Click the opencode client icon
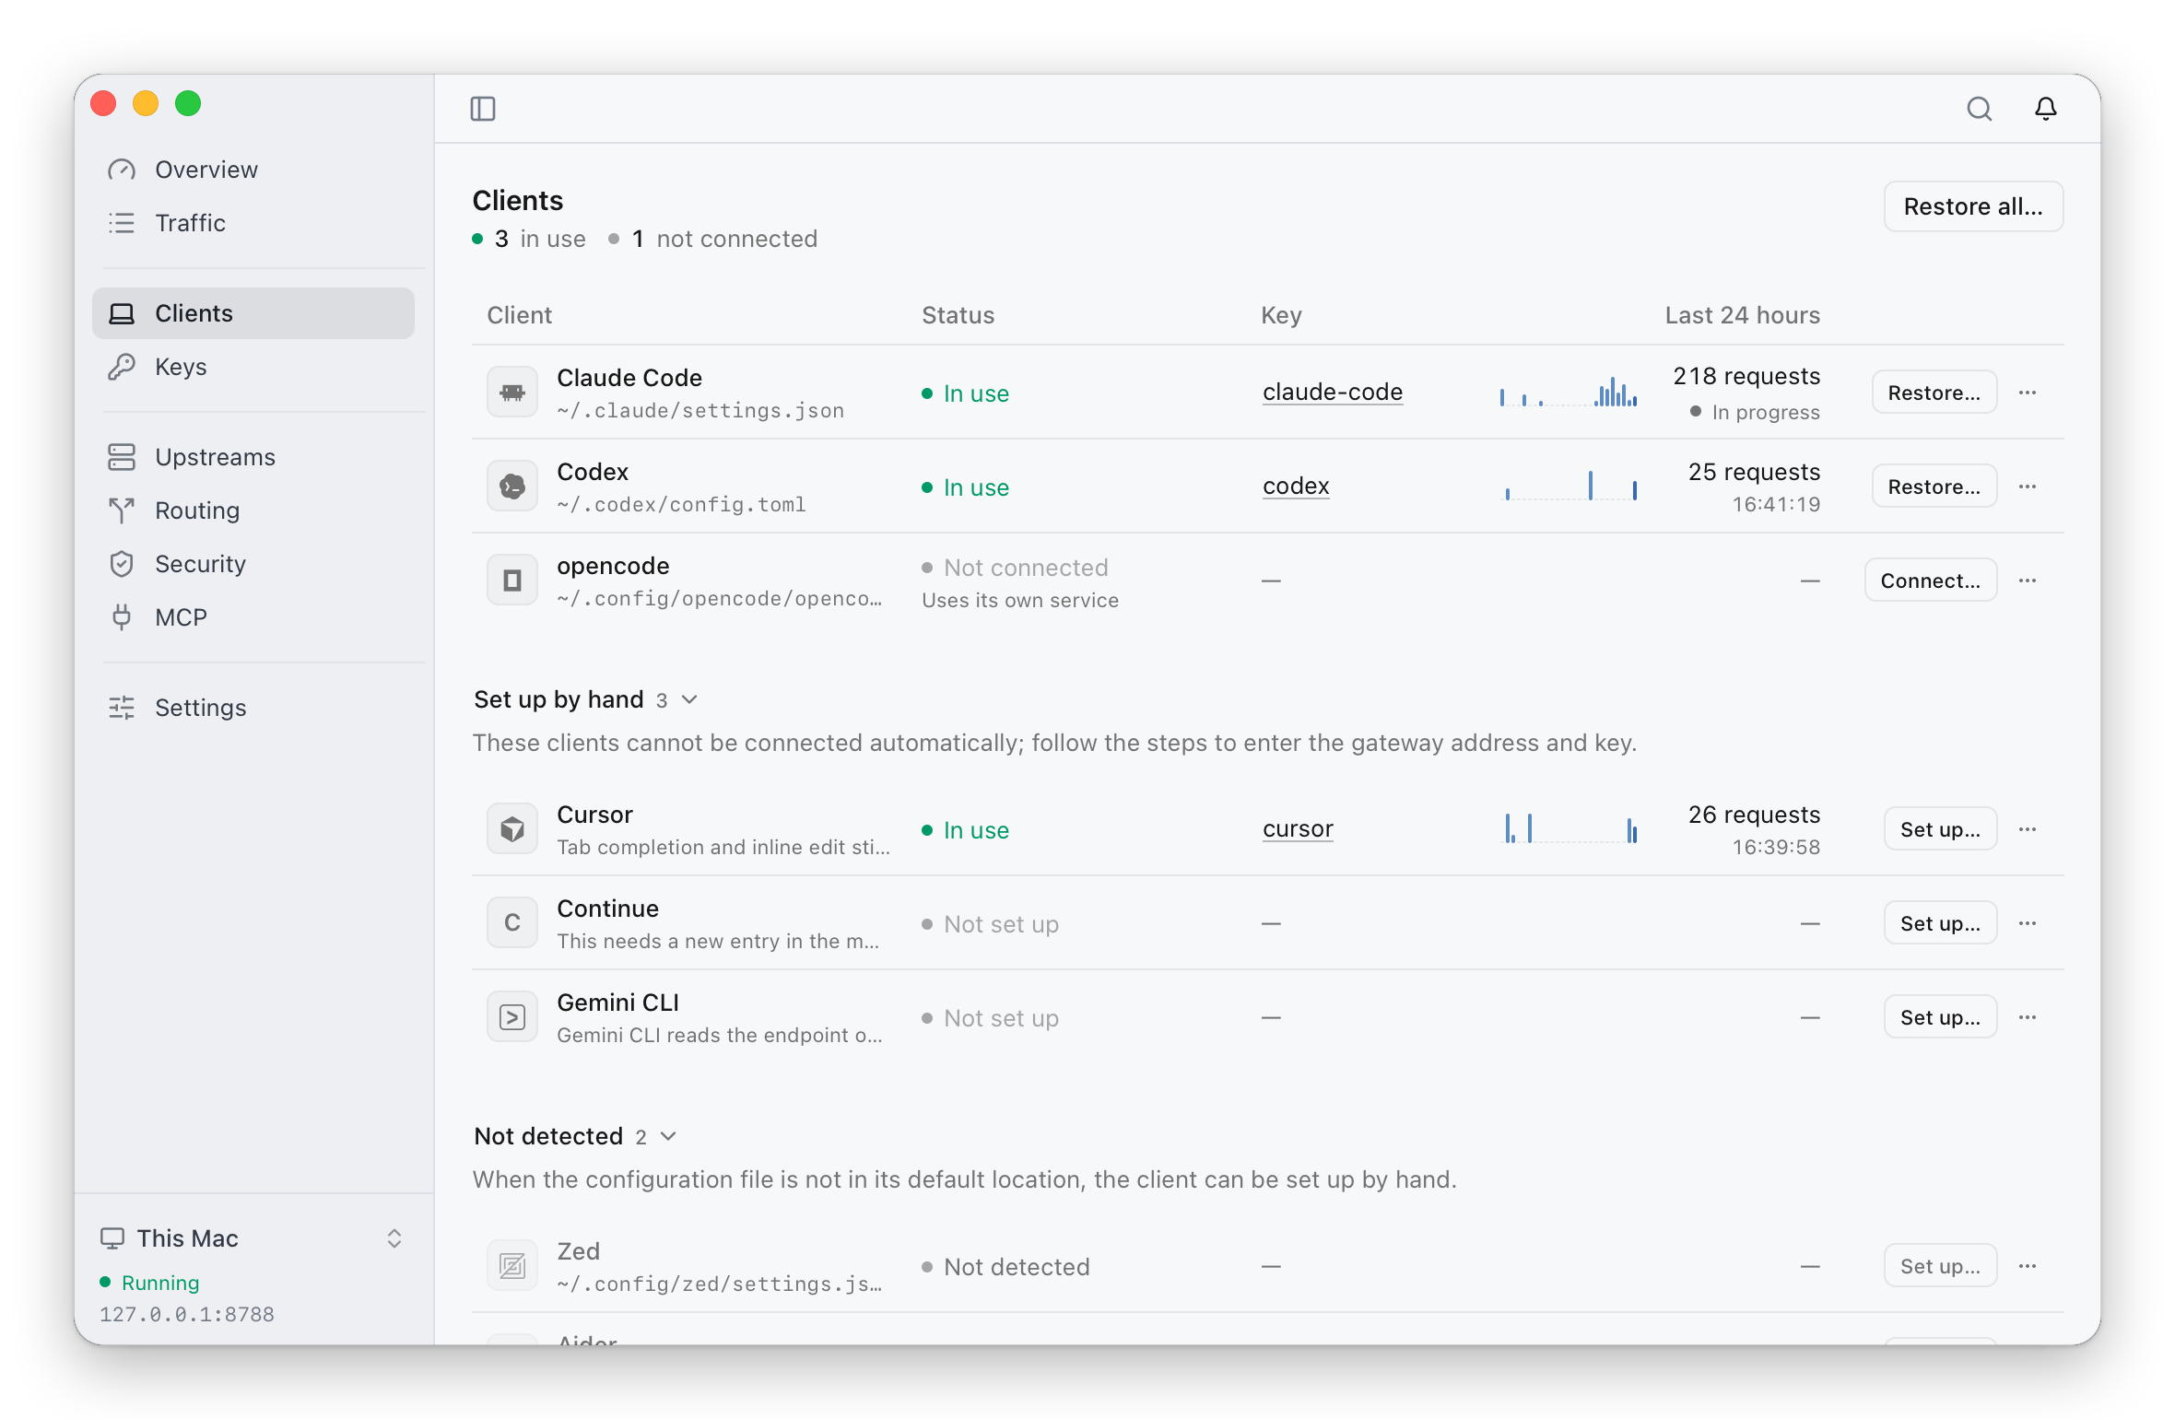The image size is (2175, 1419). coord(512,580)
